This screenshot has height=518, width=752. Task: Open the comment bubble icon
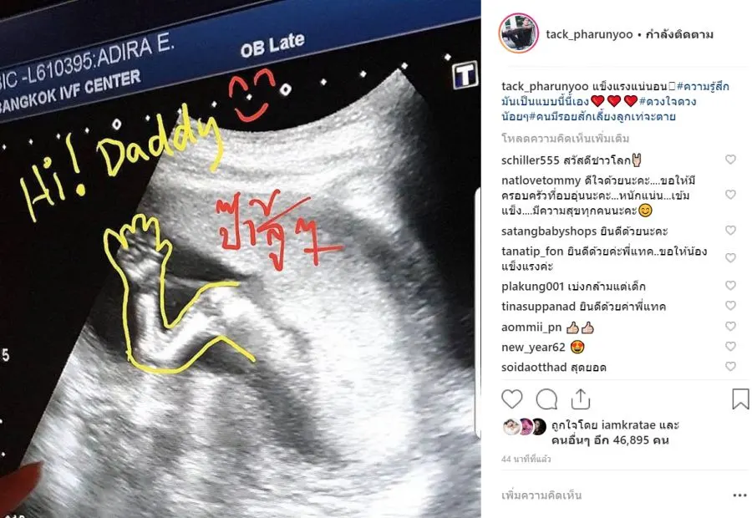pos(546,399)
